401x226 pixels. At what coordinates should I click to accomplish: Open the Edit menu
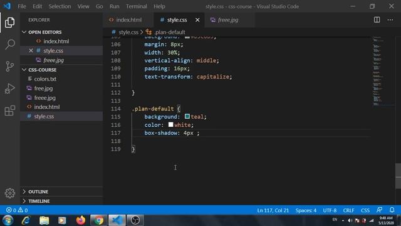[x=37, y=6]
